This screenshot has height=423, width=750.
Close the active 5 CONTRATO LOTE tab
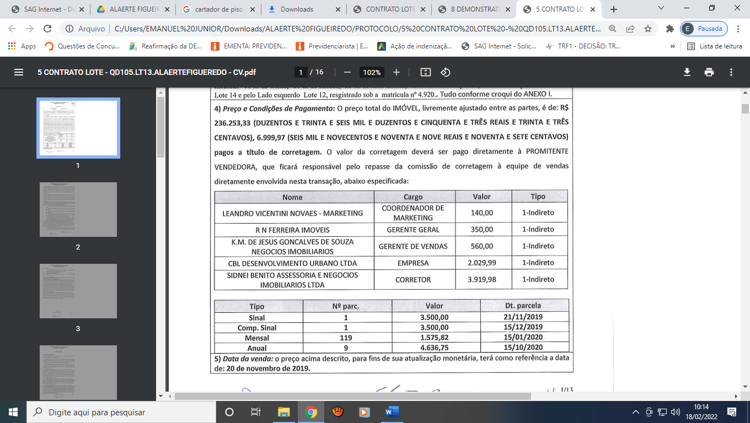point(593,9)
